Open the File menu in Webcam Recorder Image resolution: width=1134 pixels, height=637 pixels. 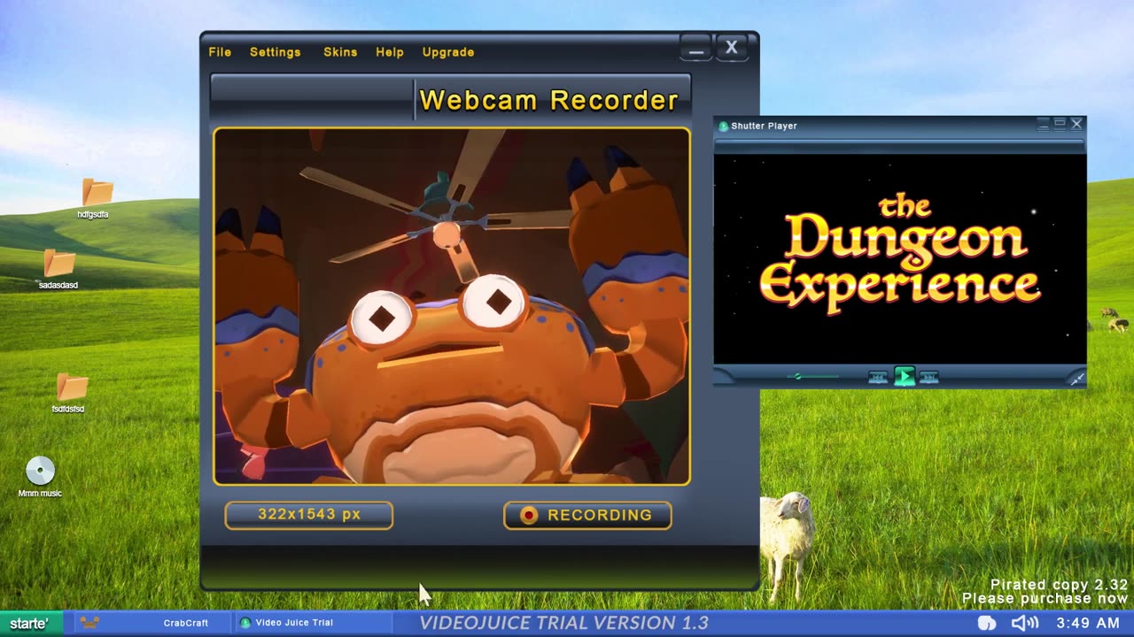coord(220,52)
